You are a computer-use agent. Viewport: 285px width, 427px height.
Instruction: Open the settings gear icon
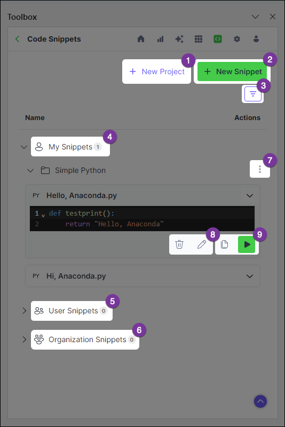pos(237,39)
